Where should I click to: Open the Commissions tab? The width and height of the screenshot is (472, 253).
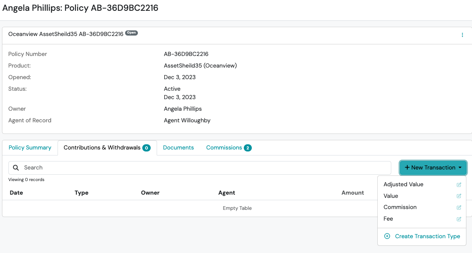(x=229, y=147)
